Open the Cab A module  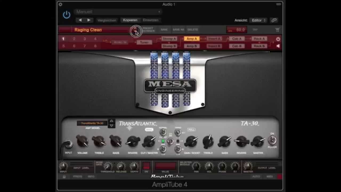(237, 39)
